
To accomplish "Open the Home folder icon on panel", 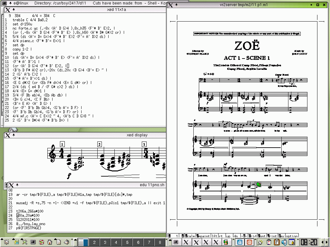I will [x=50, y=242].
